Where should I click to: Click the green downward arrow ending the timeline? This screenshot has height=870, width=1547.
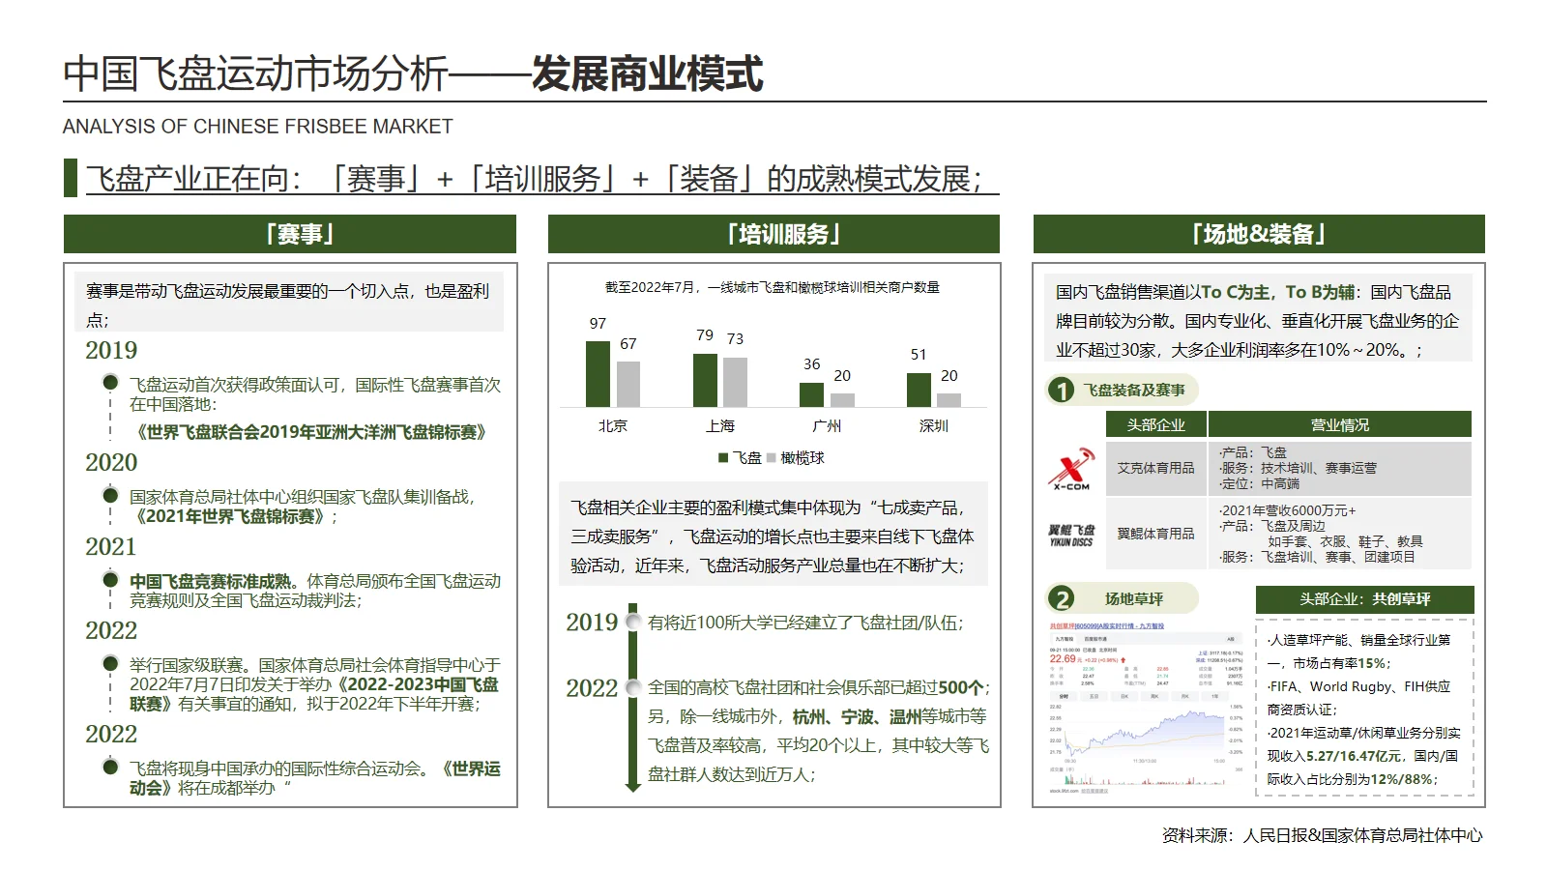click(x=633, y=788)
